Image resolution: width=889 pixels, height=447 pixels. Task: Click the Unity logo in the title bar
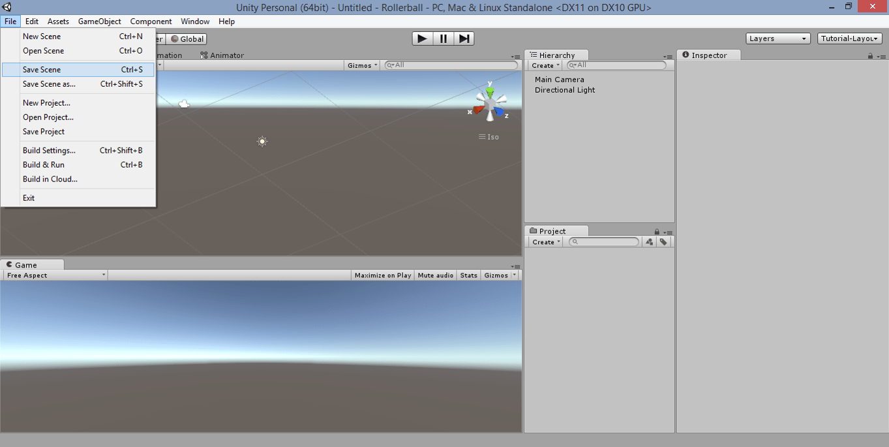[x=7, y=7]
